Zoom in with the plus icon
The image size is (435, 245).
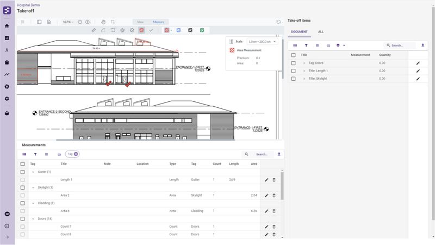pos(88,22)
